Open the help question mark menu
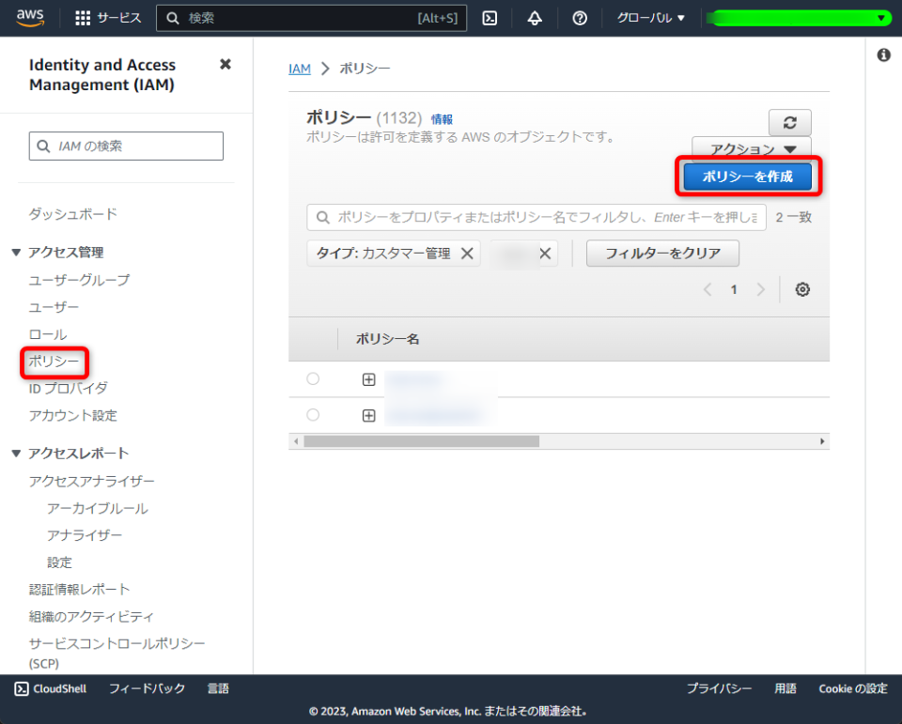This screenshot has height=724, width=902. point(579,17)
